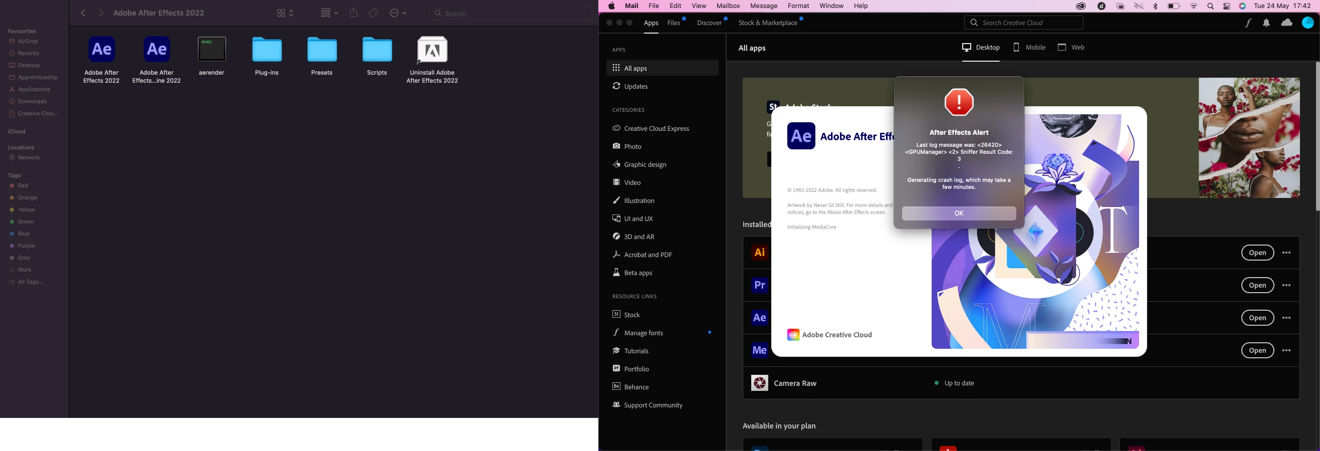The height and width of the screenshot is (451, 1320).
Task: Open the Format menu in menu bar
Action: (798, 6)
